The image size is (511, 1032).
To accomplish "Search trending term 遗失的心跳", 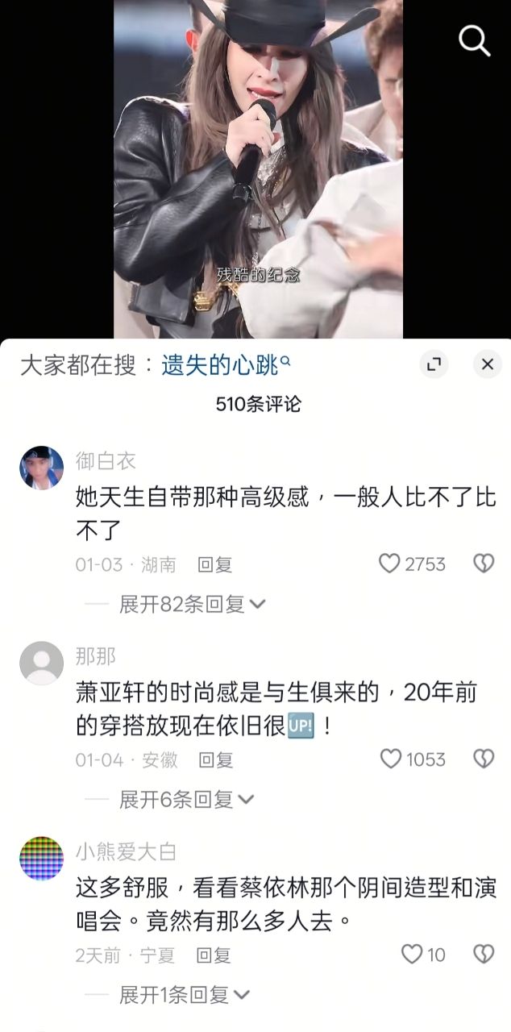I will coord(226,365).
